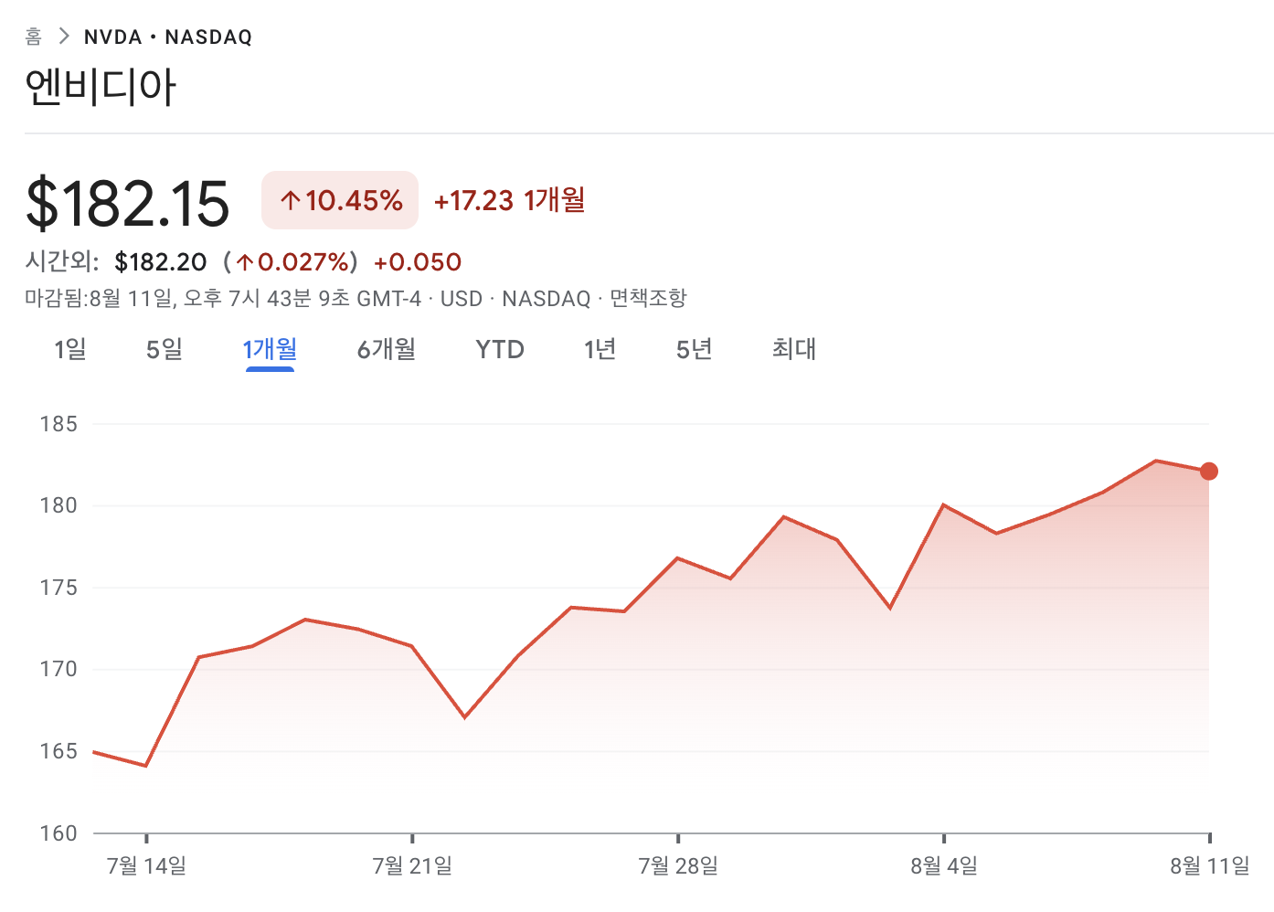Show the 최대 maximum range
Screen dimensions: 1274x912
(x=794, y=349)
